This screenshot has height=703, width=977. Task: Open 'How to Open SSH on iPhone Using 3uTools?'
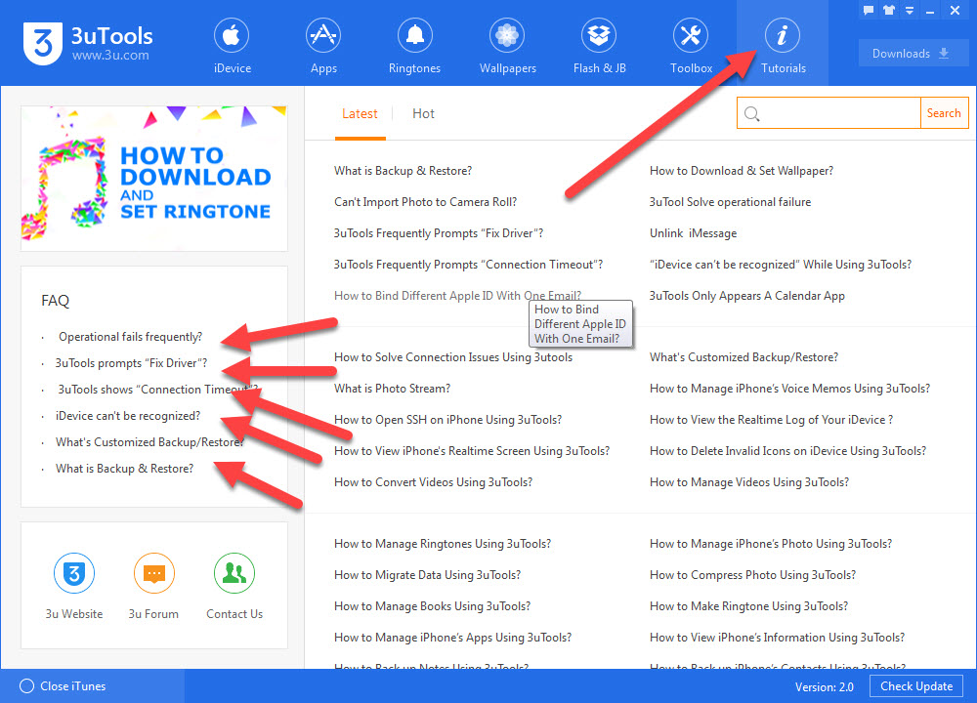coord(448,420)
